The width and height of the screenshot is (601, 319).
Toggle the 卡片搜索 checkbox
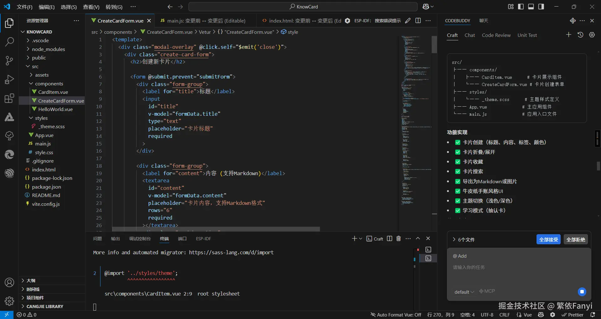click(458, 172)
